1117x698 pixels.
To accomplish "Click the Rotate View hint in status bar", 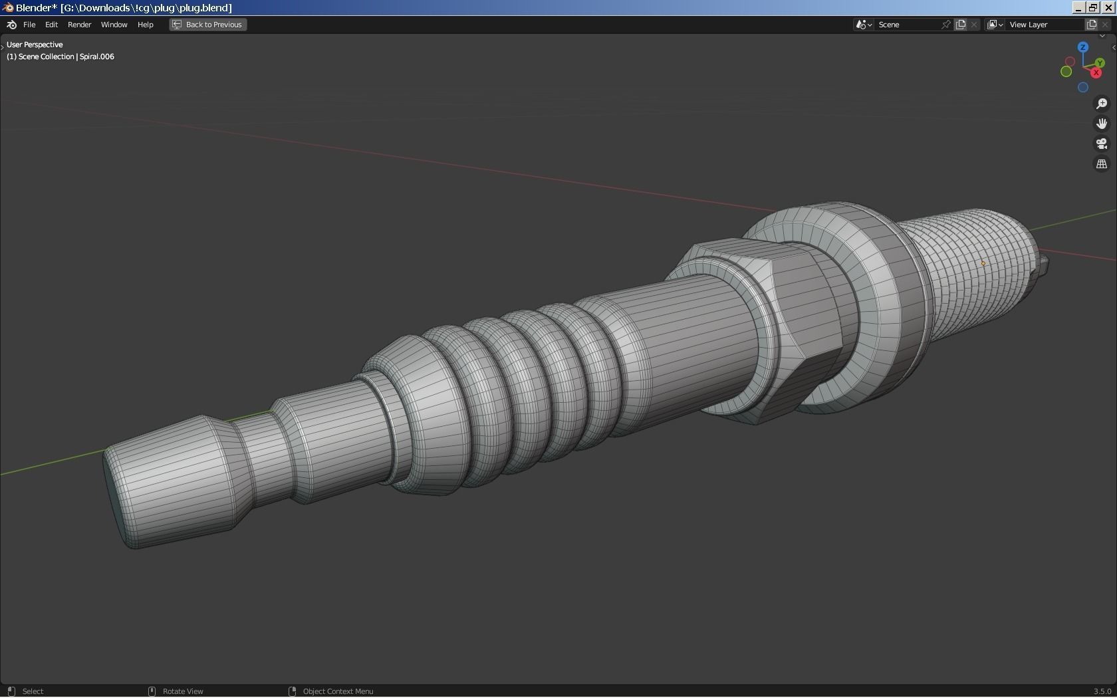I will (176, 691).
